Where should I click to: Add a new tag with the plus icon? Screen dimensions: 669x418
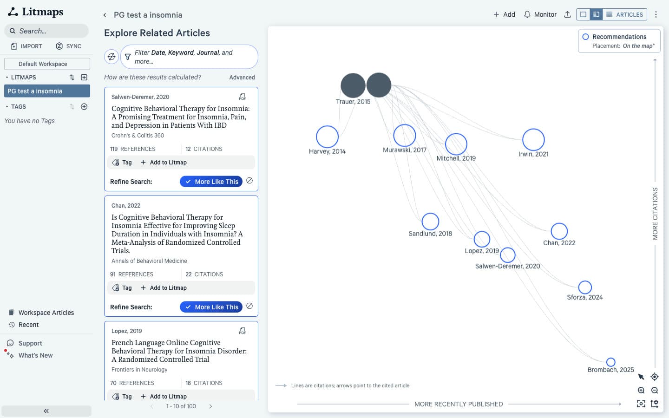84,106
